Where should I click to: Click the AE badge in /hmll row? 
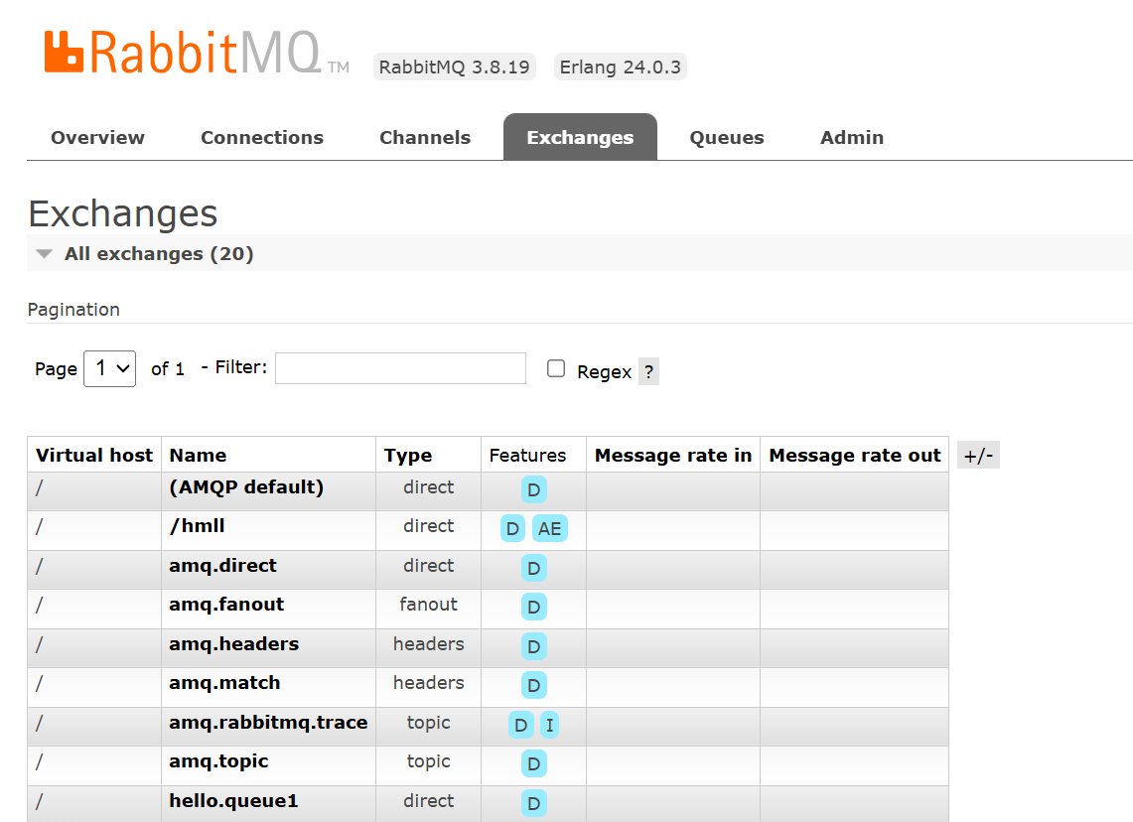coord(550,529)
